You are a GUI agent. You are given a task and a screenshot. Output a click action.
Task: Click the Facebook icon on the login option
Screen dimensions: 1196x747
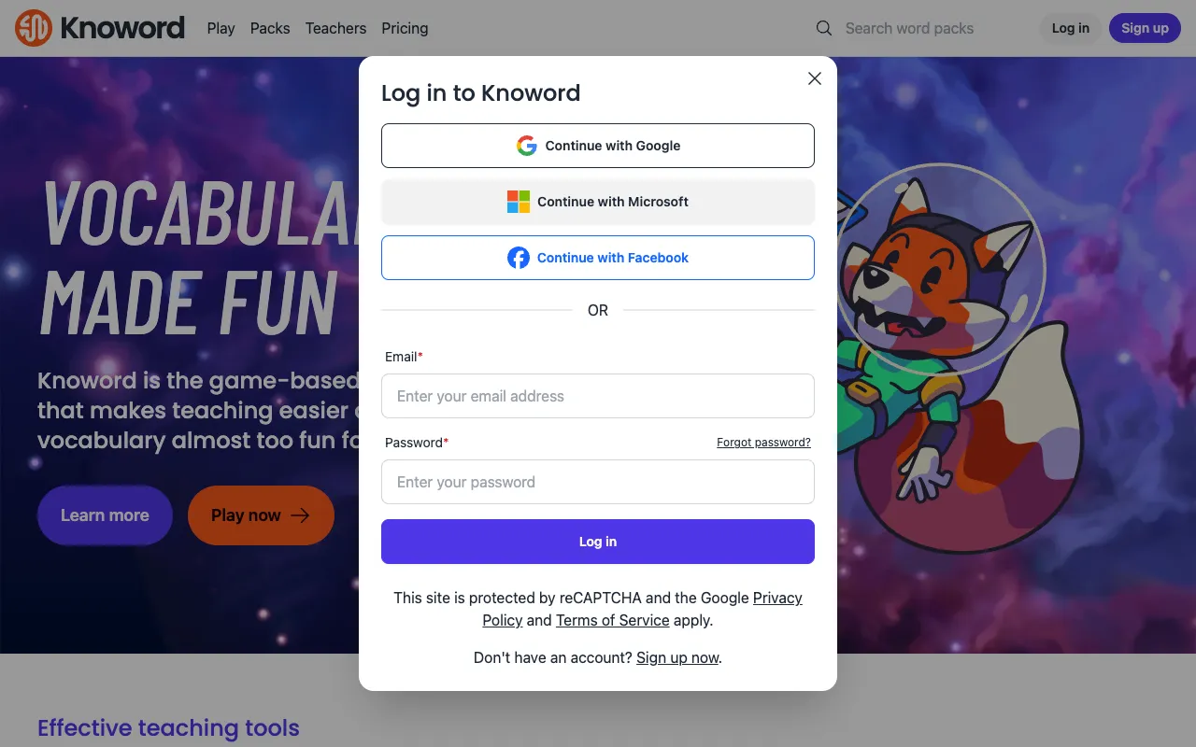(x=519, y=258)
